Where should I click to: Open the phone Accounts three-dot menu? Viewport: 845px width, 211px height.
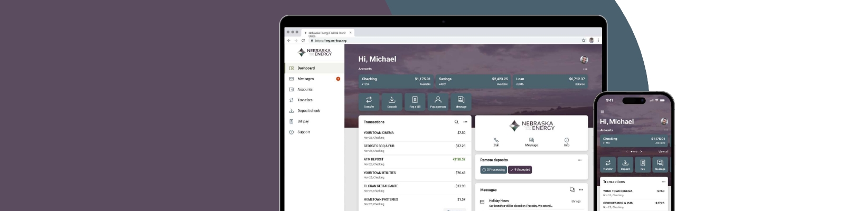pyautogui.click(x=666, y=130)
